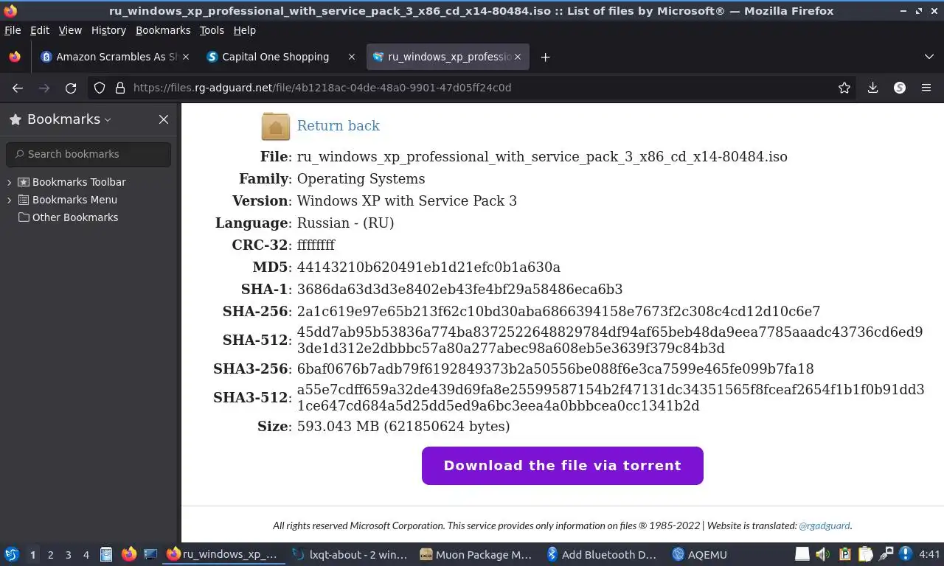Screen dimensions: 944x566
Task: Close the Capital One Shopping tab
Action: (351, 57)
